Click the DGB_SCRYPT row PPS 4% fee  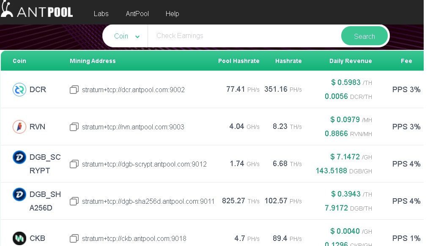pyautogui.click(x=406, y=164)
